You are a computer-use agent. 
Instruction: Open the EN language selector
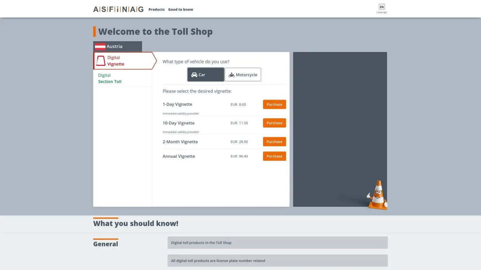pos(381,7)
